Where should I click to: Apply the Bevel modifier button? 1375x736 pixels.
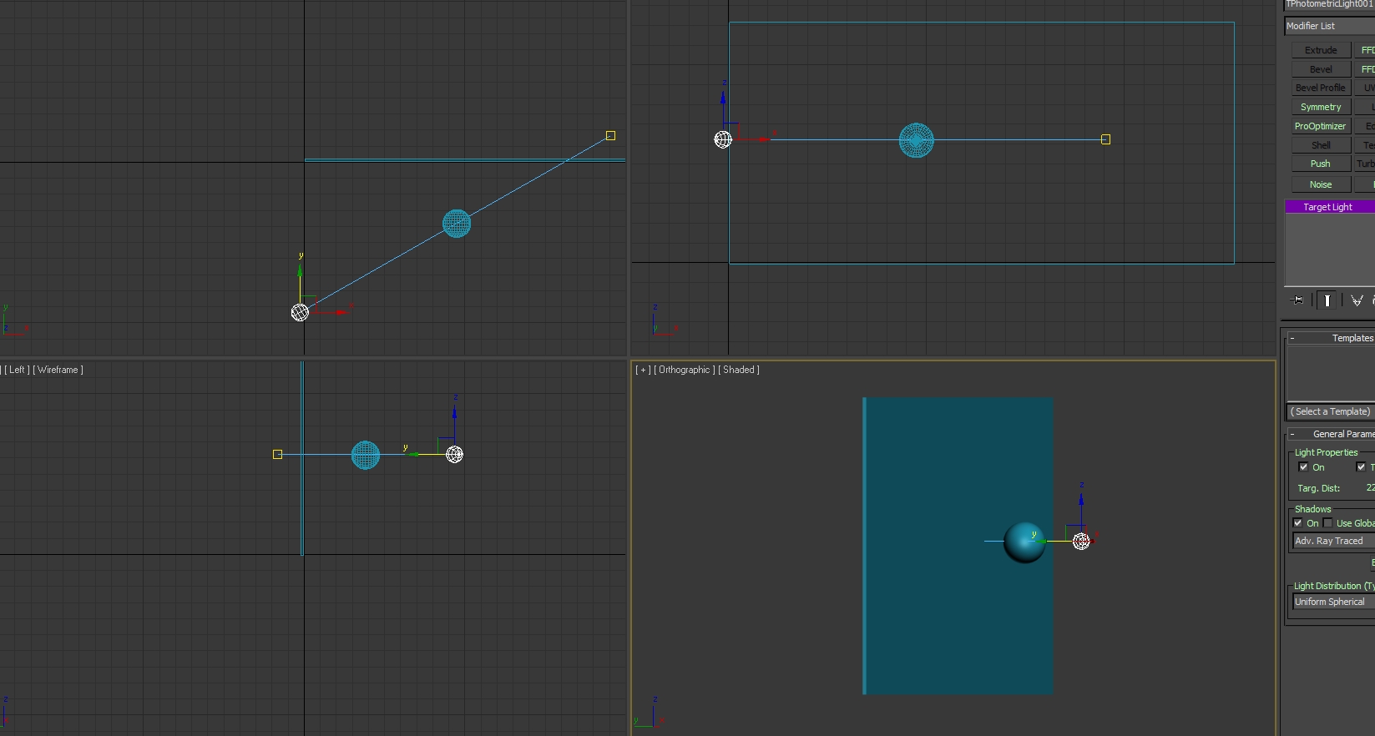click(x=1321, y=69)
